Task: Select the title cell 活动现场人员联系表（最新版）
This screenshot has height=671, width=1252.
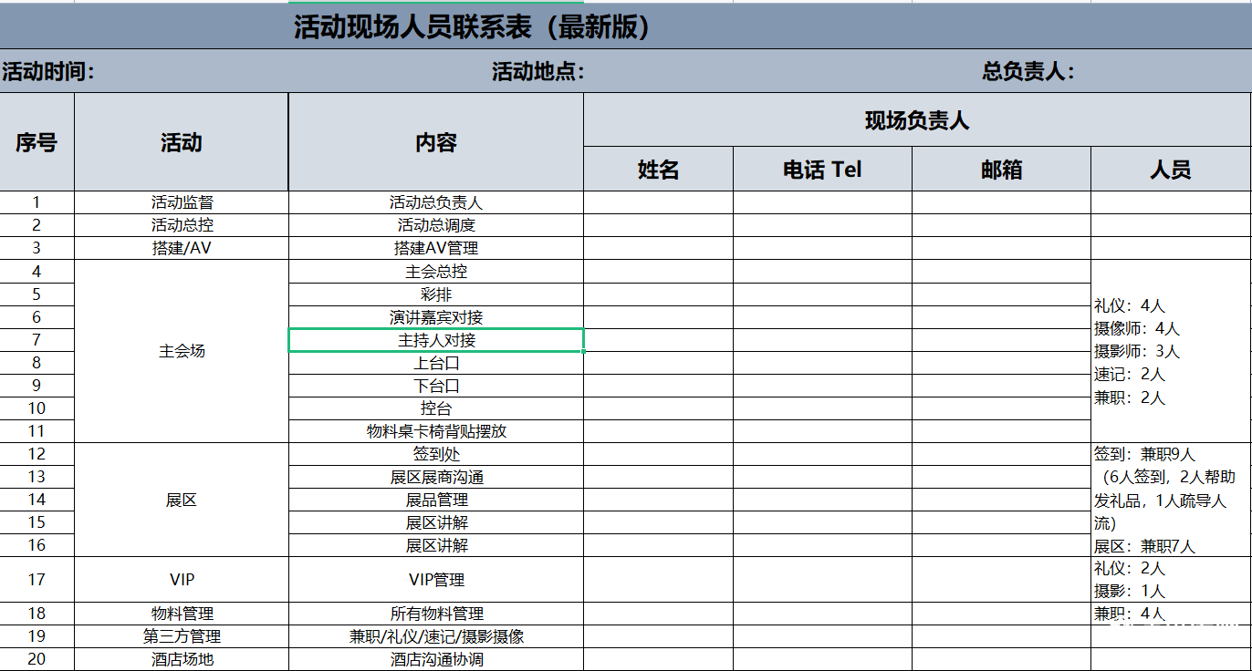Action: point(472,27)
